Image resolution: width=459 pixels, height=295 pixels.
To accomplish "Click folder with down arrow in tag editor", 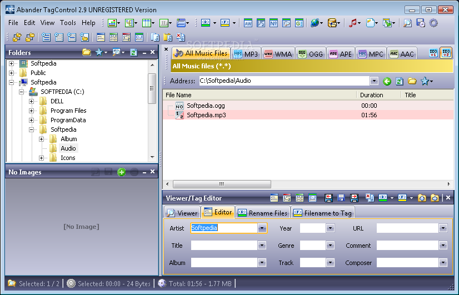I will (x=422, y=198).
